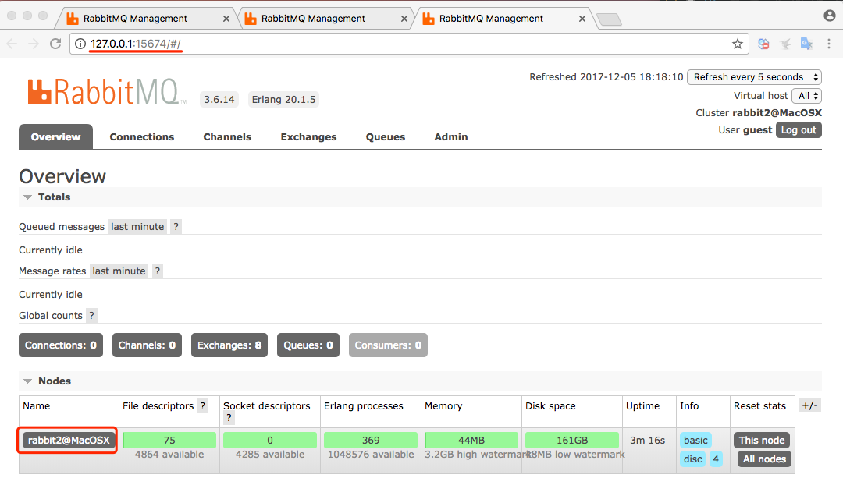
Task: Click the Disk space bar showing 161GB
Action: point(572,441)
